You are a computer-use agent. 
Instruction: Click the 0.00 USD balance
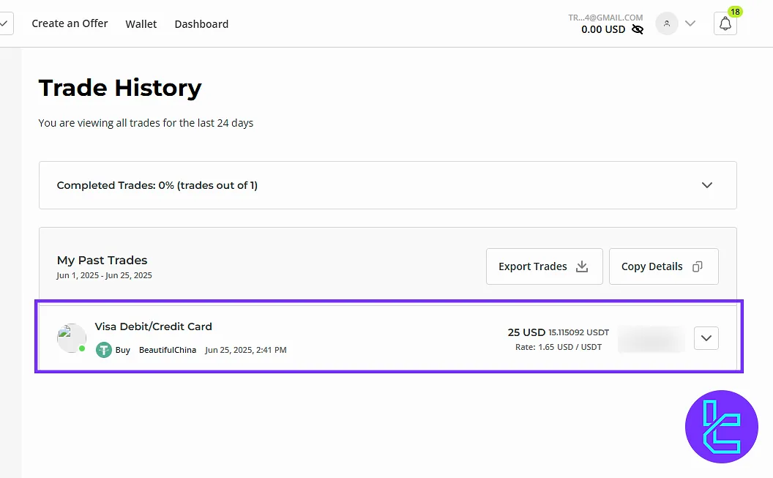[x=603, y=29]
